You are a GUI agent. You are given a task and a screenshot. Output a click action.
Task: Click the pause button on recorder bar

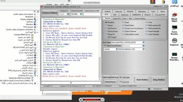click(x=102, y=99)
